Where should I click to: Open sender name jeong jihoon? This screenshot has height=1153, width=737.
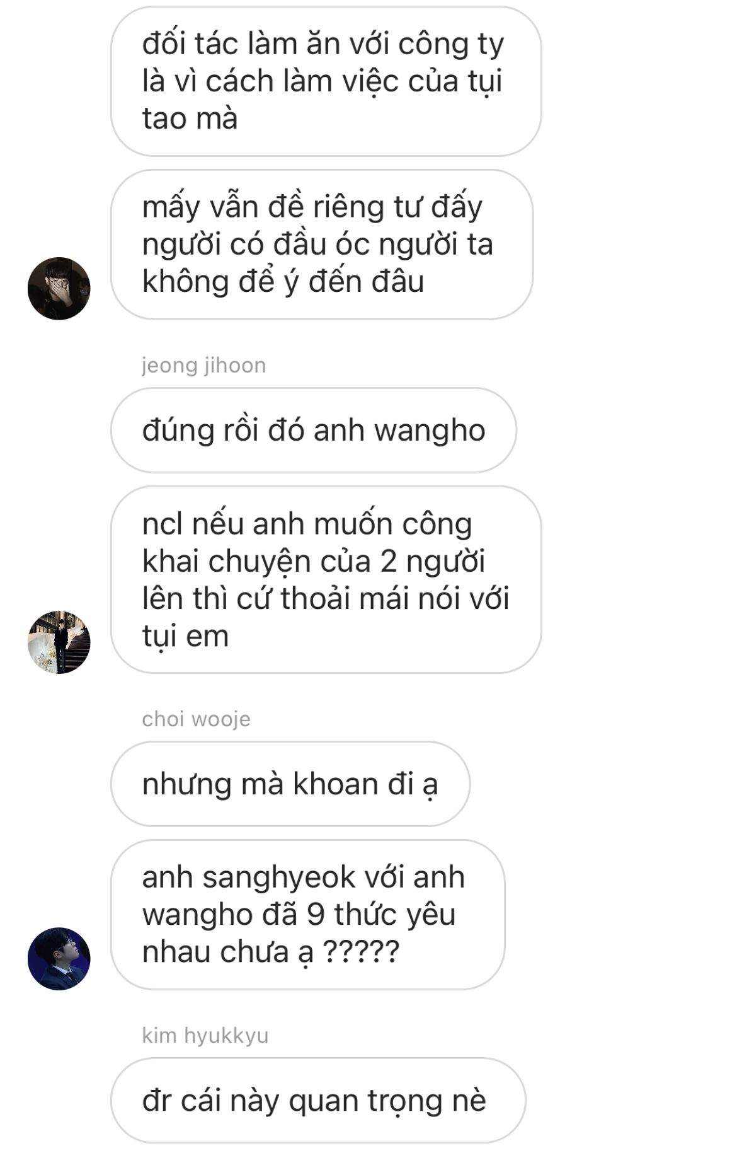coord(203,365)
